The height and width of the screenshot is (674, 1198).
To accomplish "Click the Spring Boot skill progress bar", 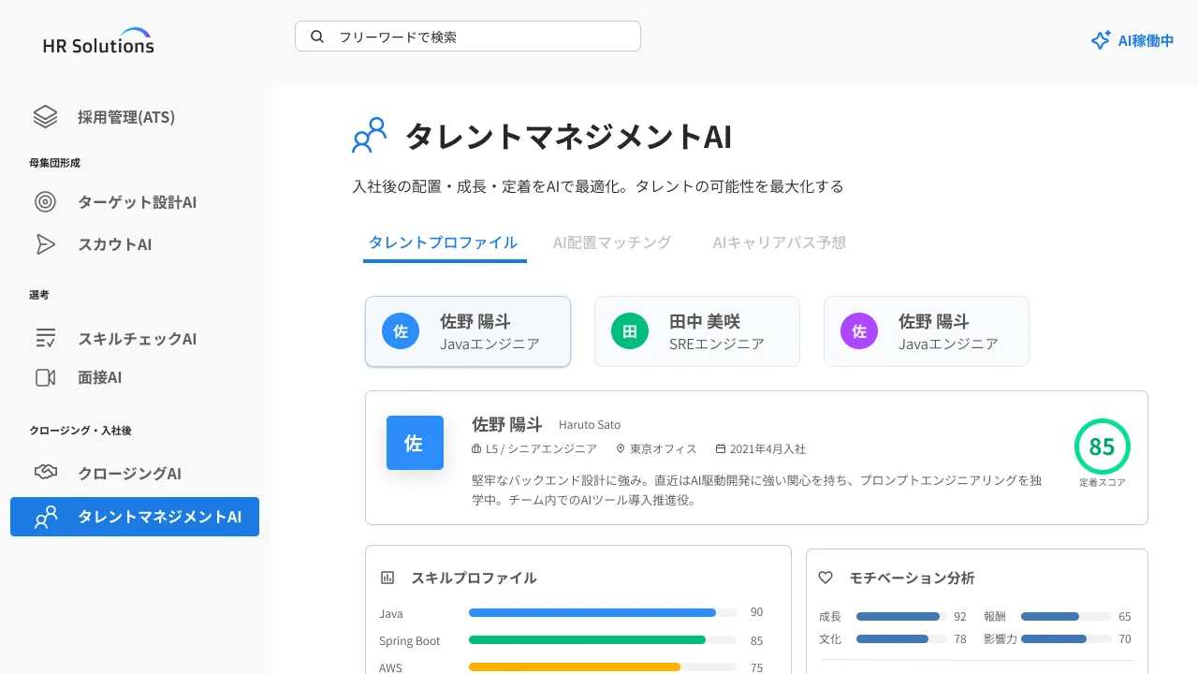I will (602, 640).
